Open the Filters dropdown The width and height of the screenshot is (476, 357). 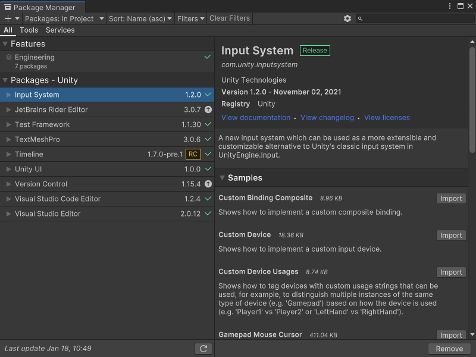190,18
